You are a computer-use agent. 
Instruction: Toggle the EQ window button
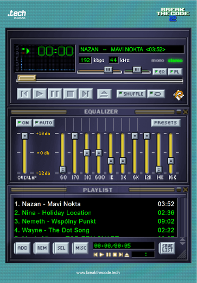[160, 72]
